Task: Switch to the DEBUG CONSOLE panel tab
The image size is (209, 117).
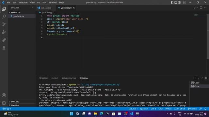Action: 69,78
